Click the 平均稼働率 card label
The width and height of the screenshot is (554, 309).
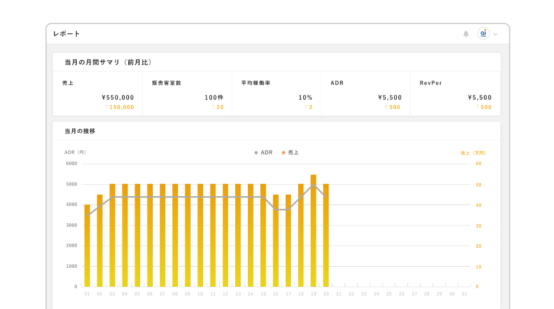pos(256,83)
